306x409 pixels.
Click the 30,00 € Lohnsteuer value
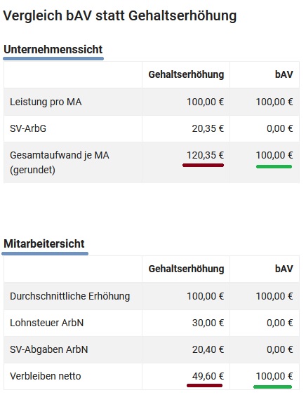(208, 323)
